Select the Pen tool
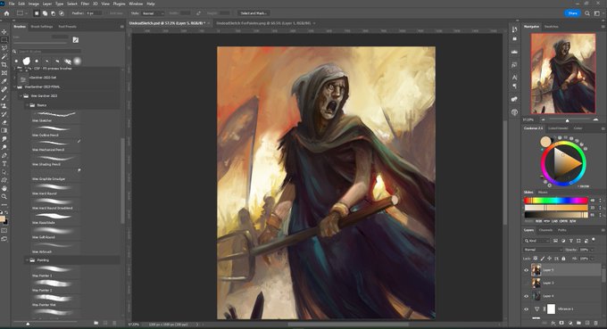The width and height of the screenshot is (607, 329). pos(4,155)
